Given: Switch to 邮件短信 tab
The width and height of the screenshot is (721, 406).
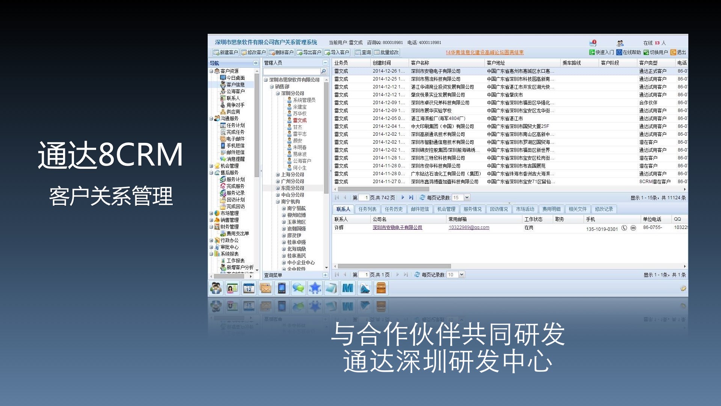Looking at the screenshot, I should tap(420, 209).
